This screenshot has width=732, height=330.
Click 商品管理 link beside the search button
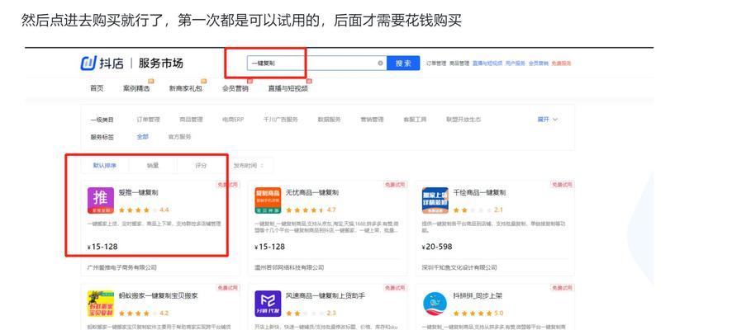459,64
